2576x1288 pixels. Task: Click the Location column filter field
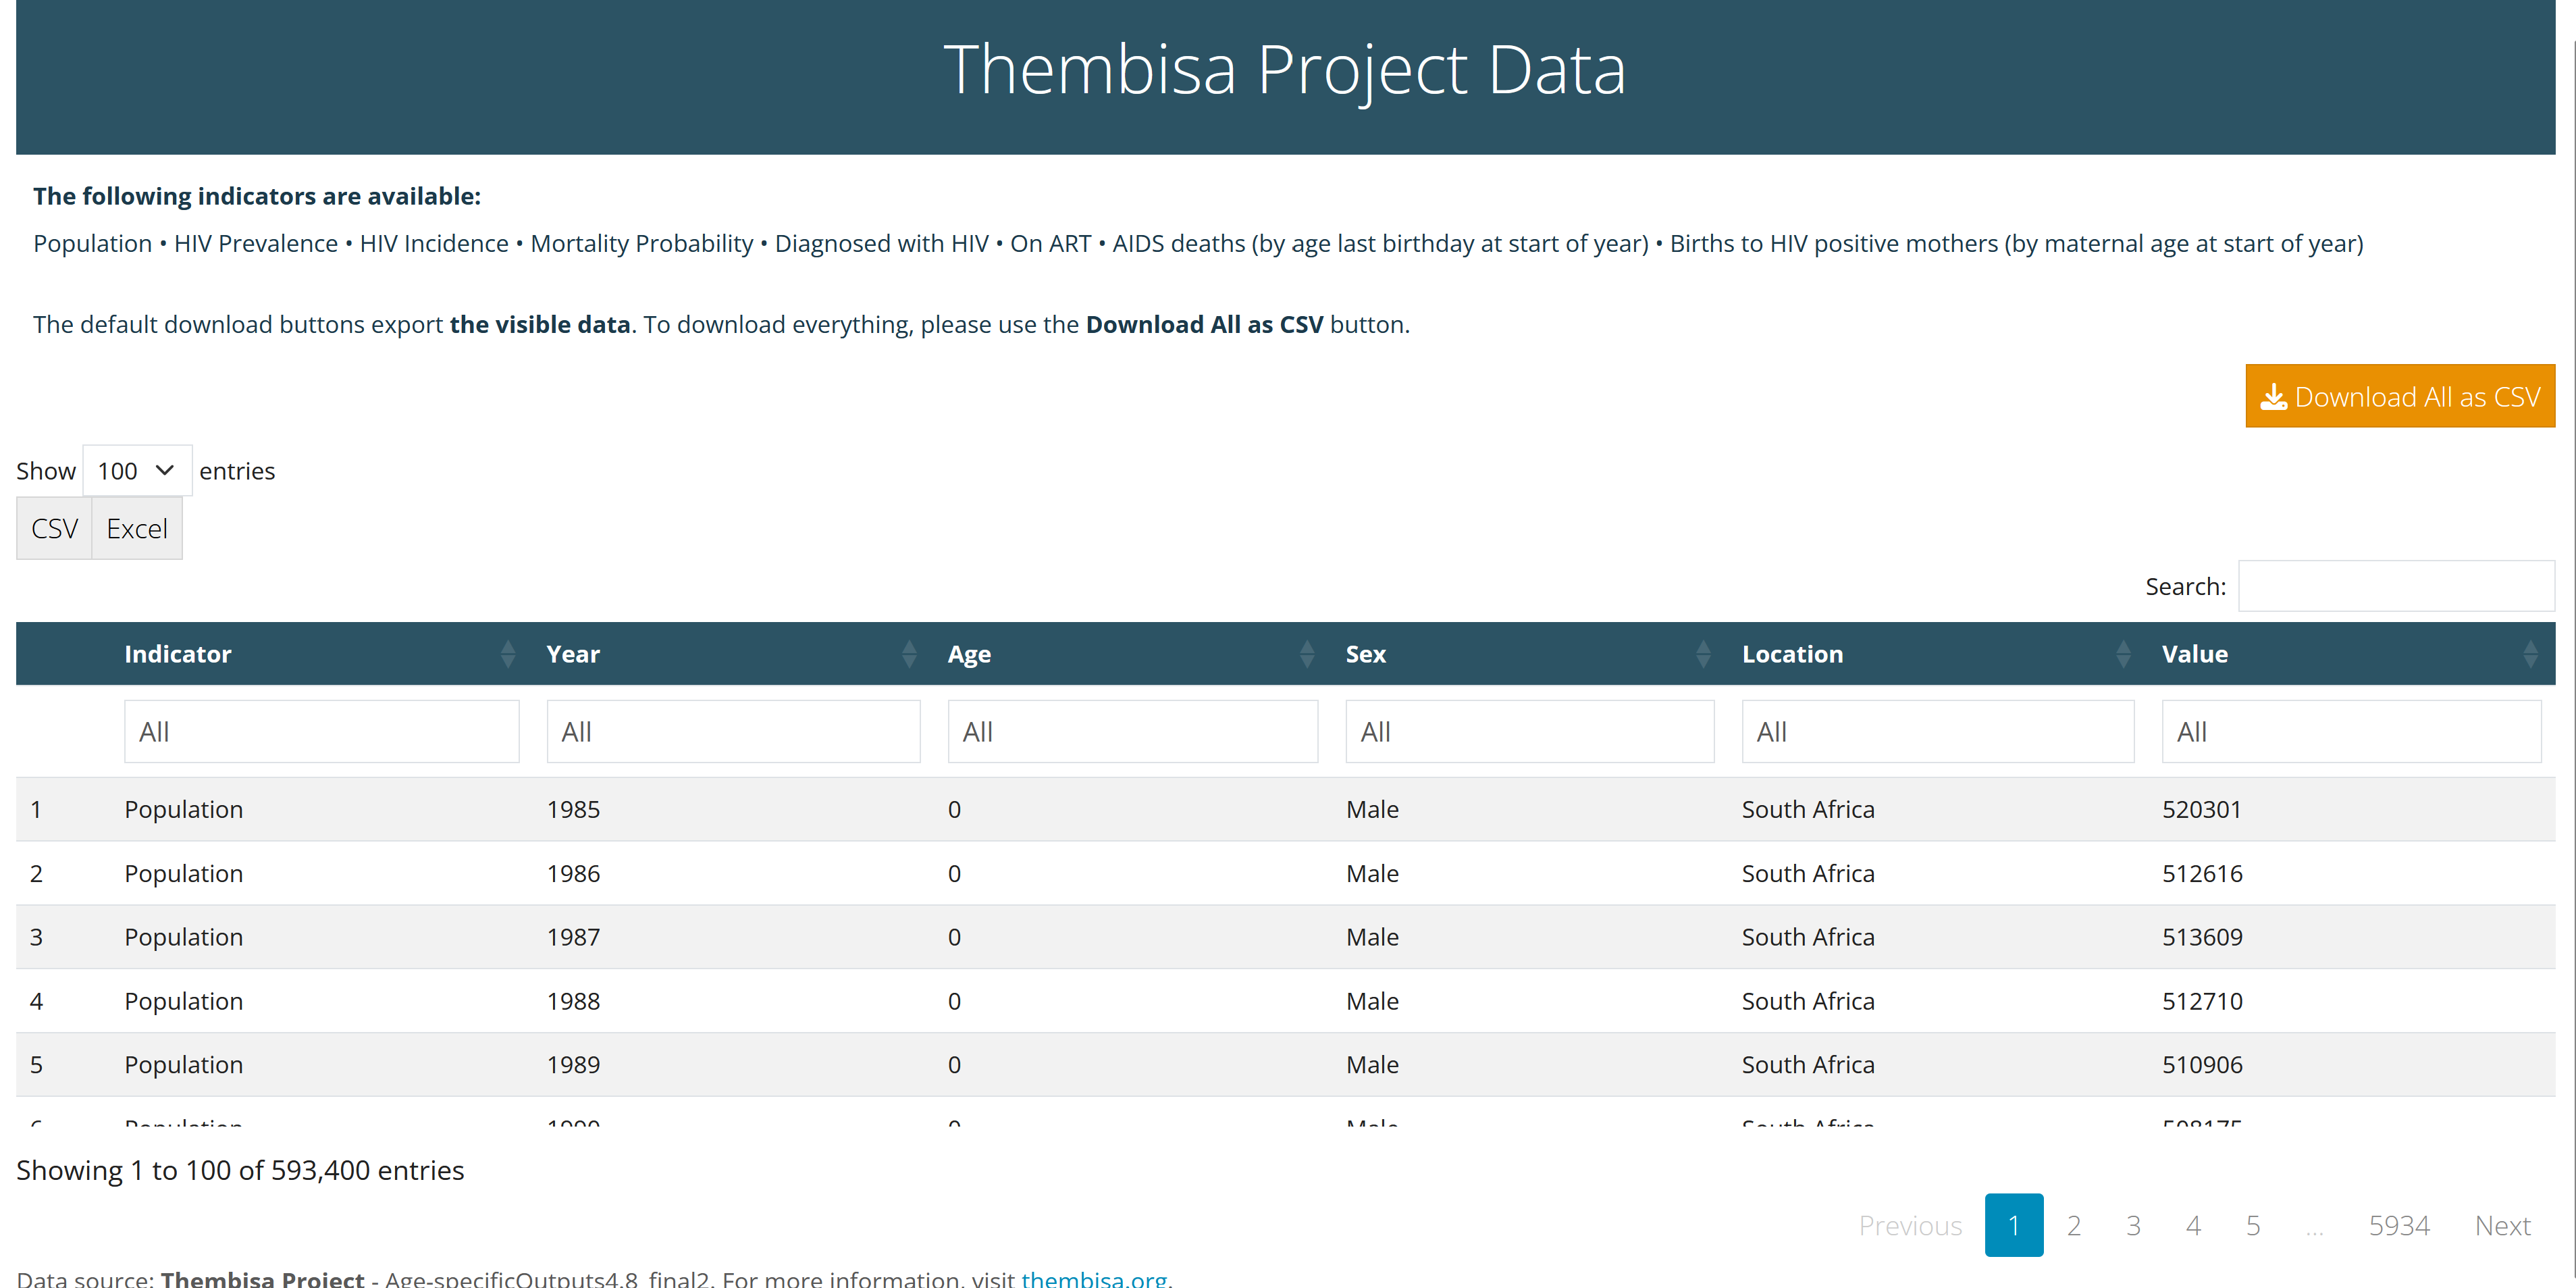1937,732
